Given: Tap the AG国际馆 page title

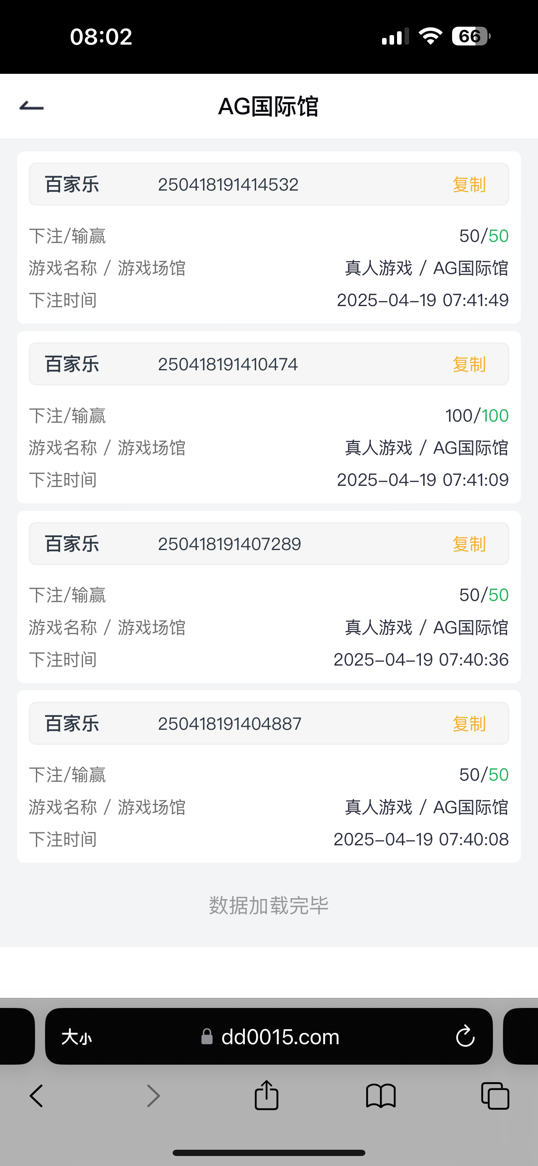Looking at the screenshot, I should point(269,107).
